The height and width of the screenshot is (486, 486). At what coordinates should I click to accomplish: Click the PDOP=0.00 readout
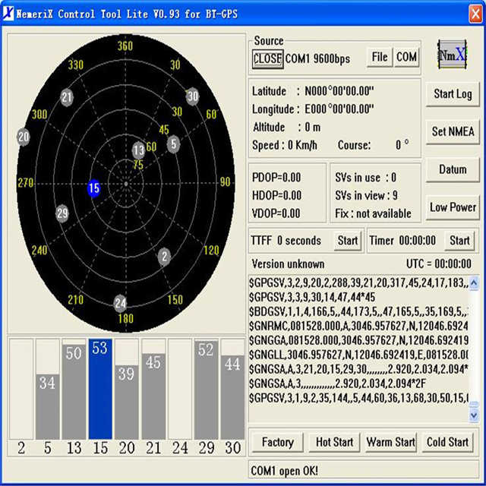(276, 178)
